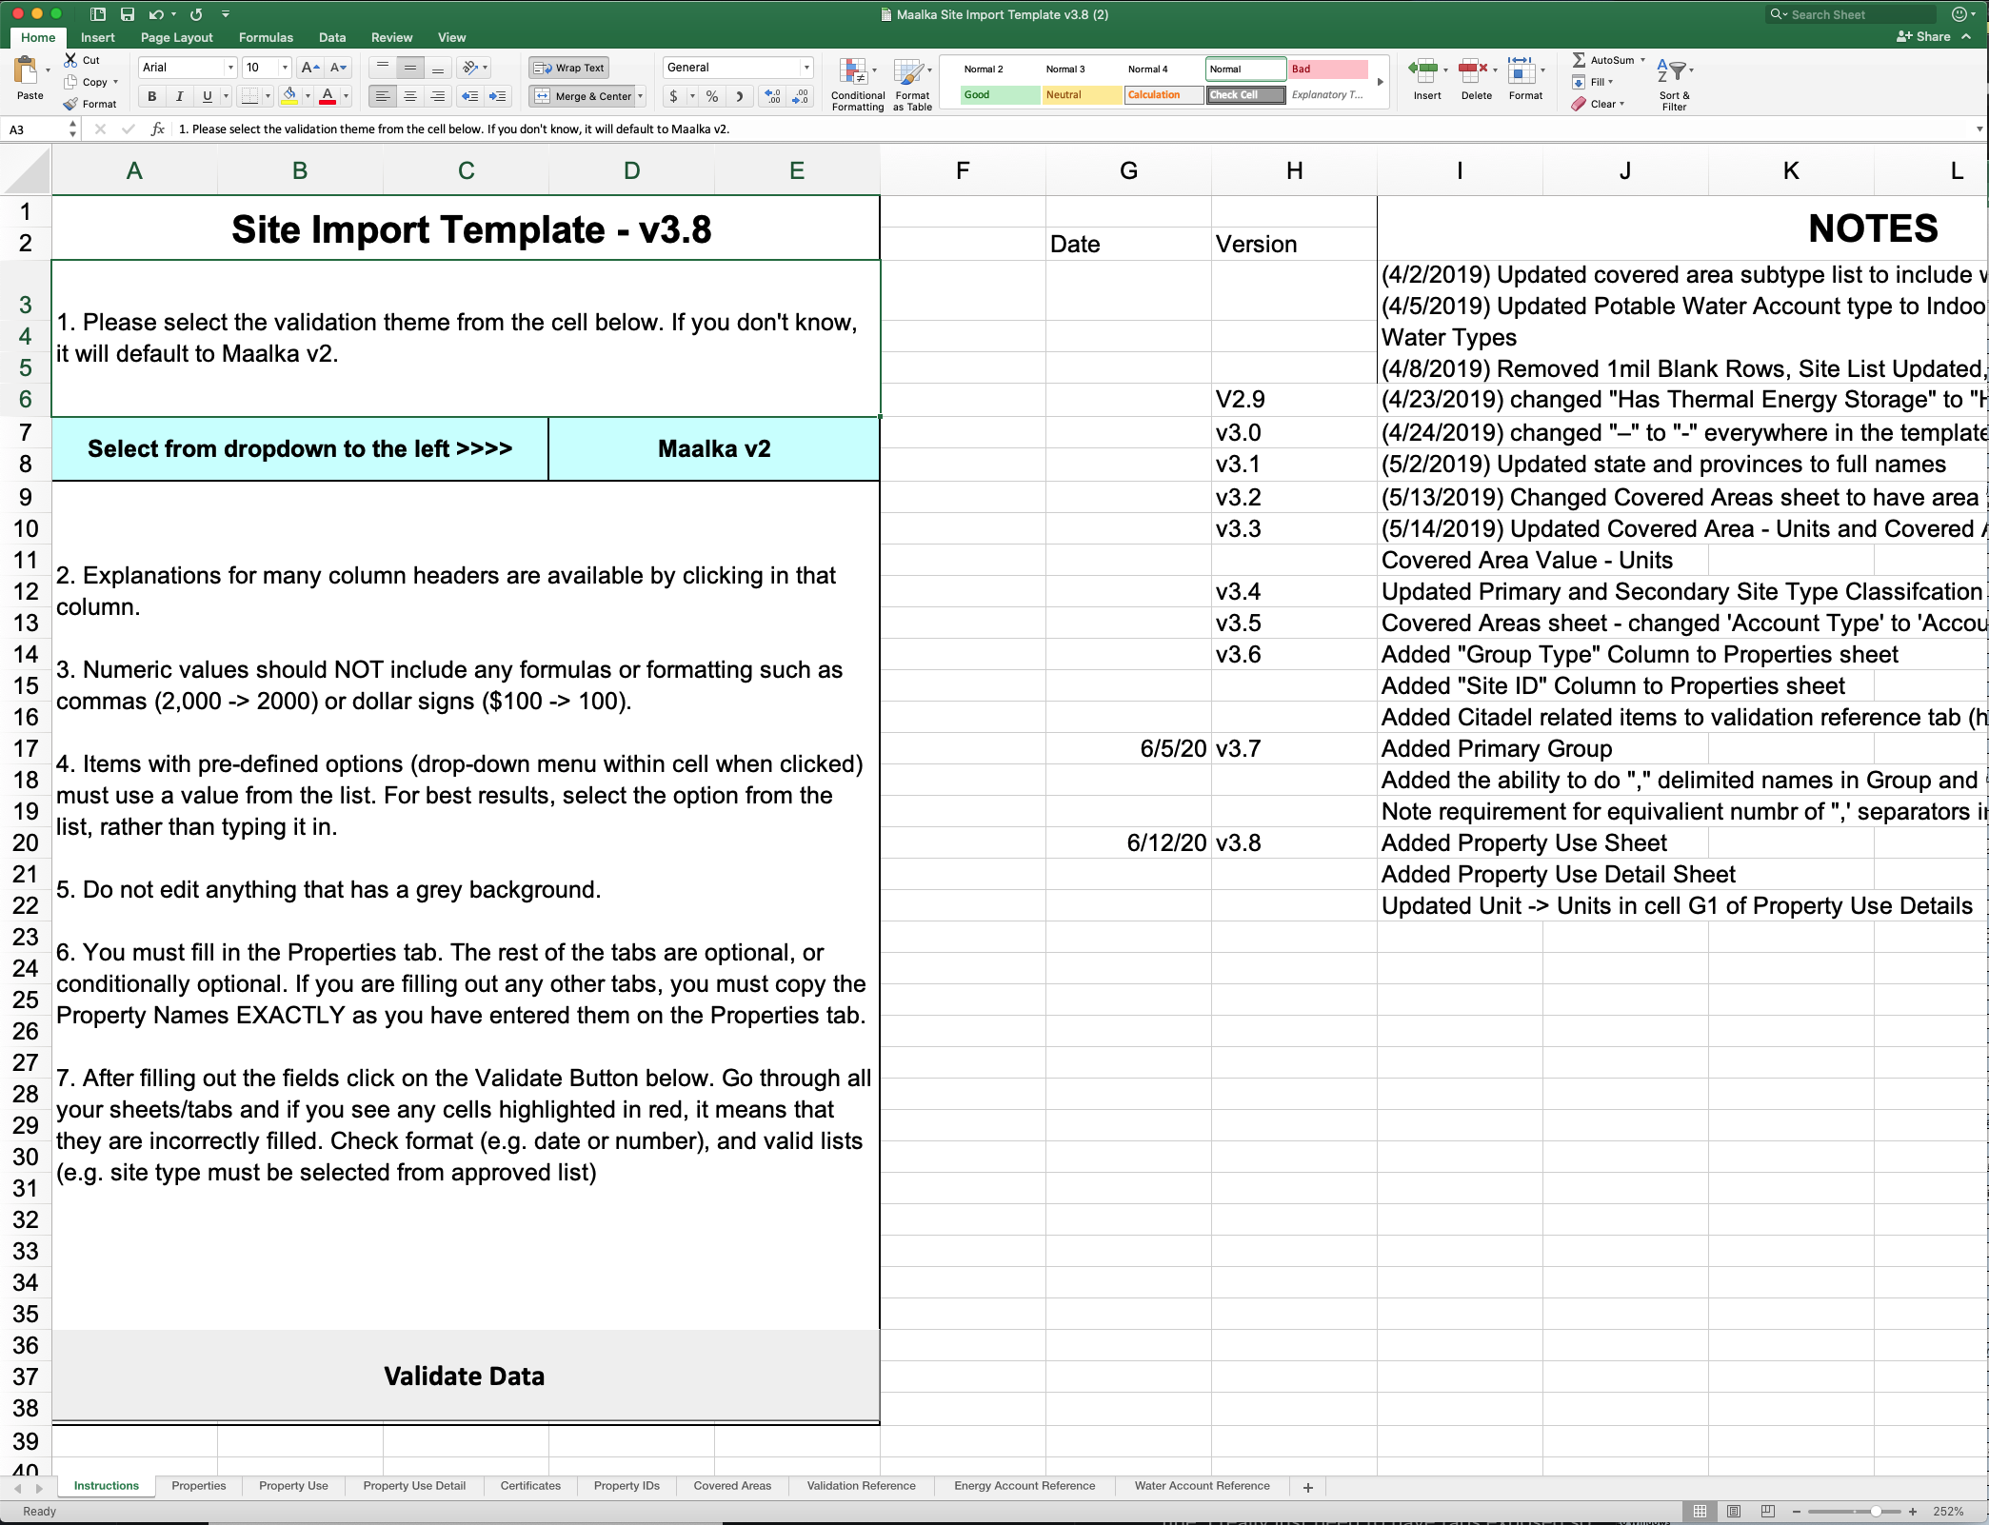Toggle Italic formatting
1989x1525 pixels.
point(179,96)
